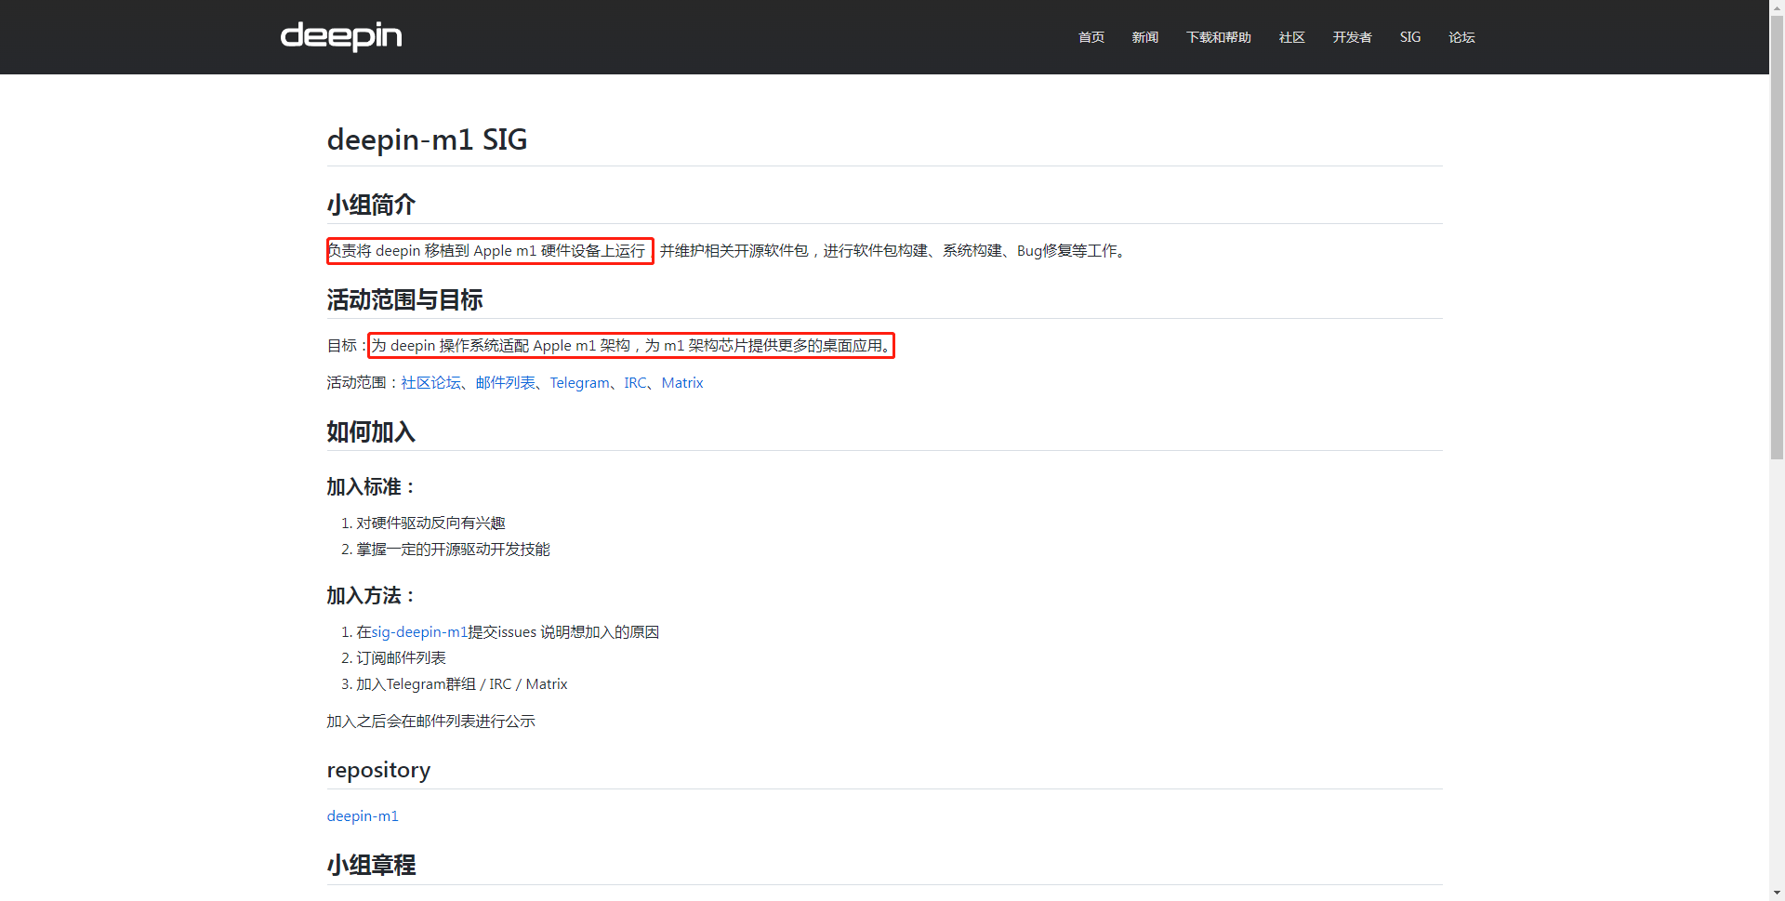Screen dimensions: 1785x901
Task: Click list item 加入Telegram群组 / IRC / Matrix
Action: click(461, 684)
